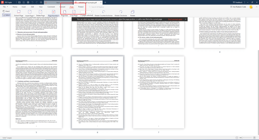This screenshot has width=259, height=140.
Task: Open the View ribbon tab
Action: (41, 7)
